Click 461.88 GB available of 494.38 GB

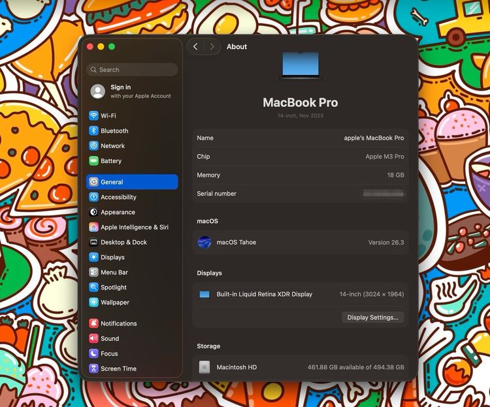tap(355, 367)
